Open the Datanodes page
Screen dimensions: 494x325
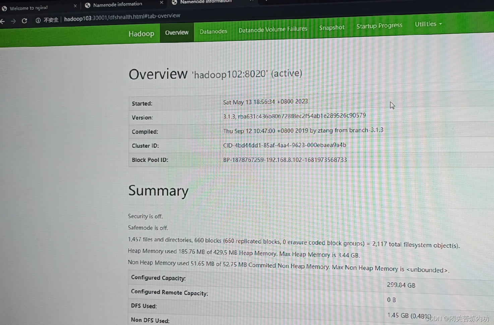click(x=213, y=31)
